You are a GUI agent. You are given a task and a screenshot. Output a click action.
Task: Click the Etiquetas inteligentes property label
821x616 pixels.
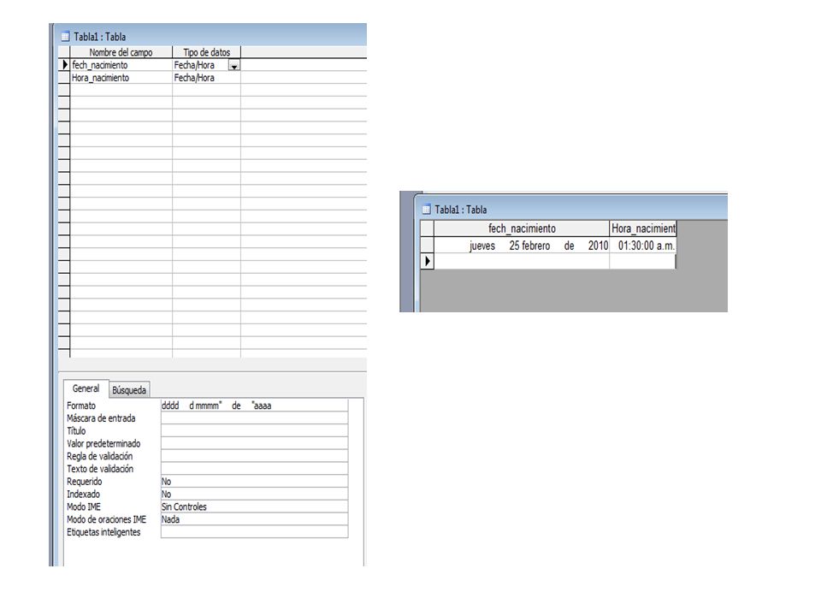103,531
